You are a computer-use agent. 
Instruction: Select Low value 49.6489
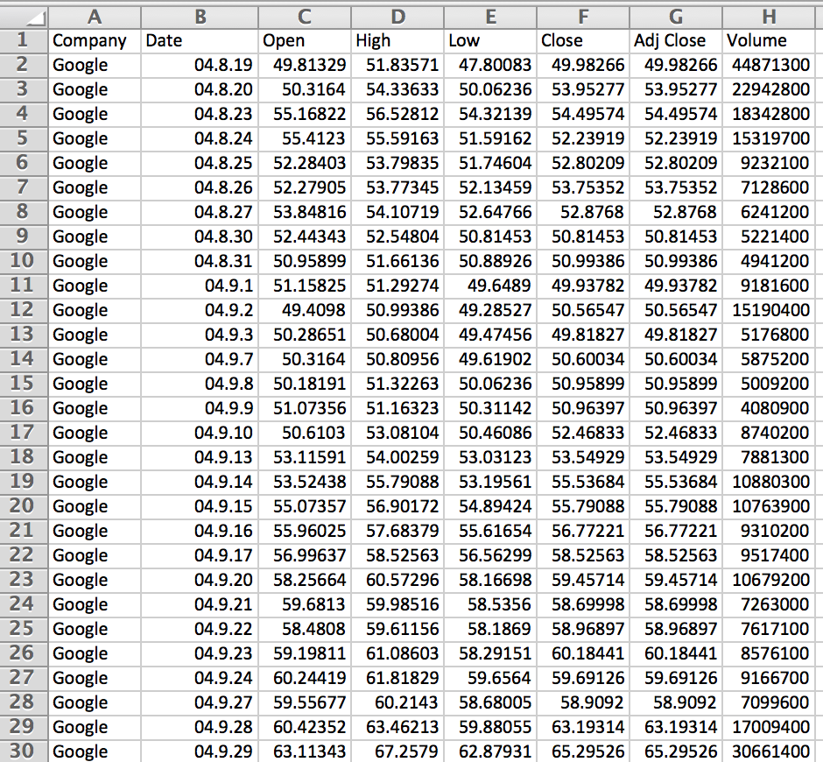click(490, 286)
